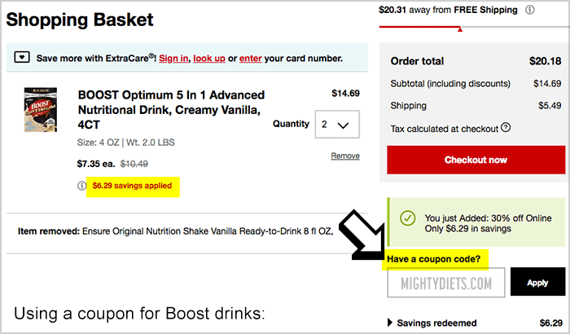570x334 pixels.
Task: Apply the coupon code
Action: [x=537, y=283]
